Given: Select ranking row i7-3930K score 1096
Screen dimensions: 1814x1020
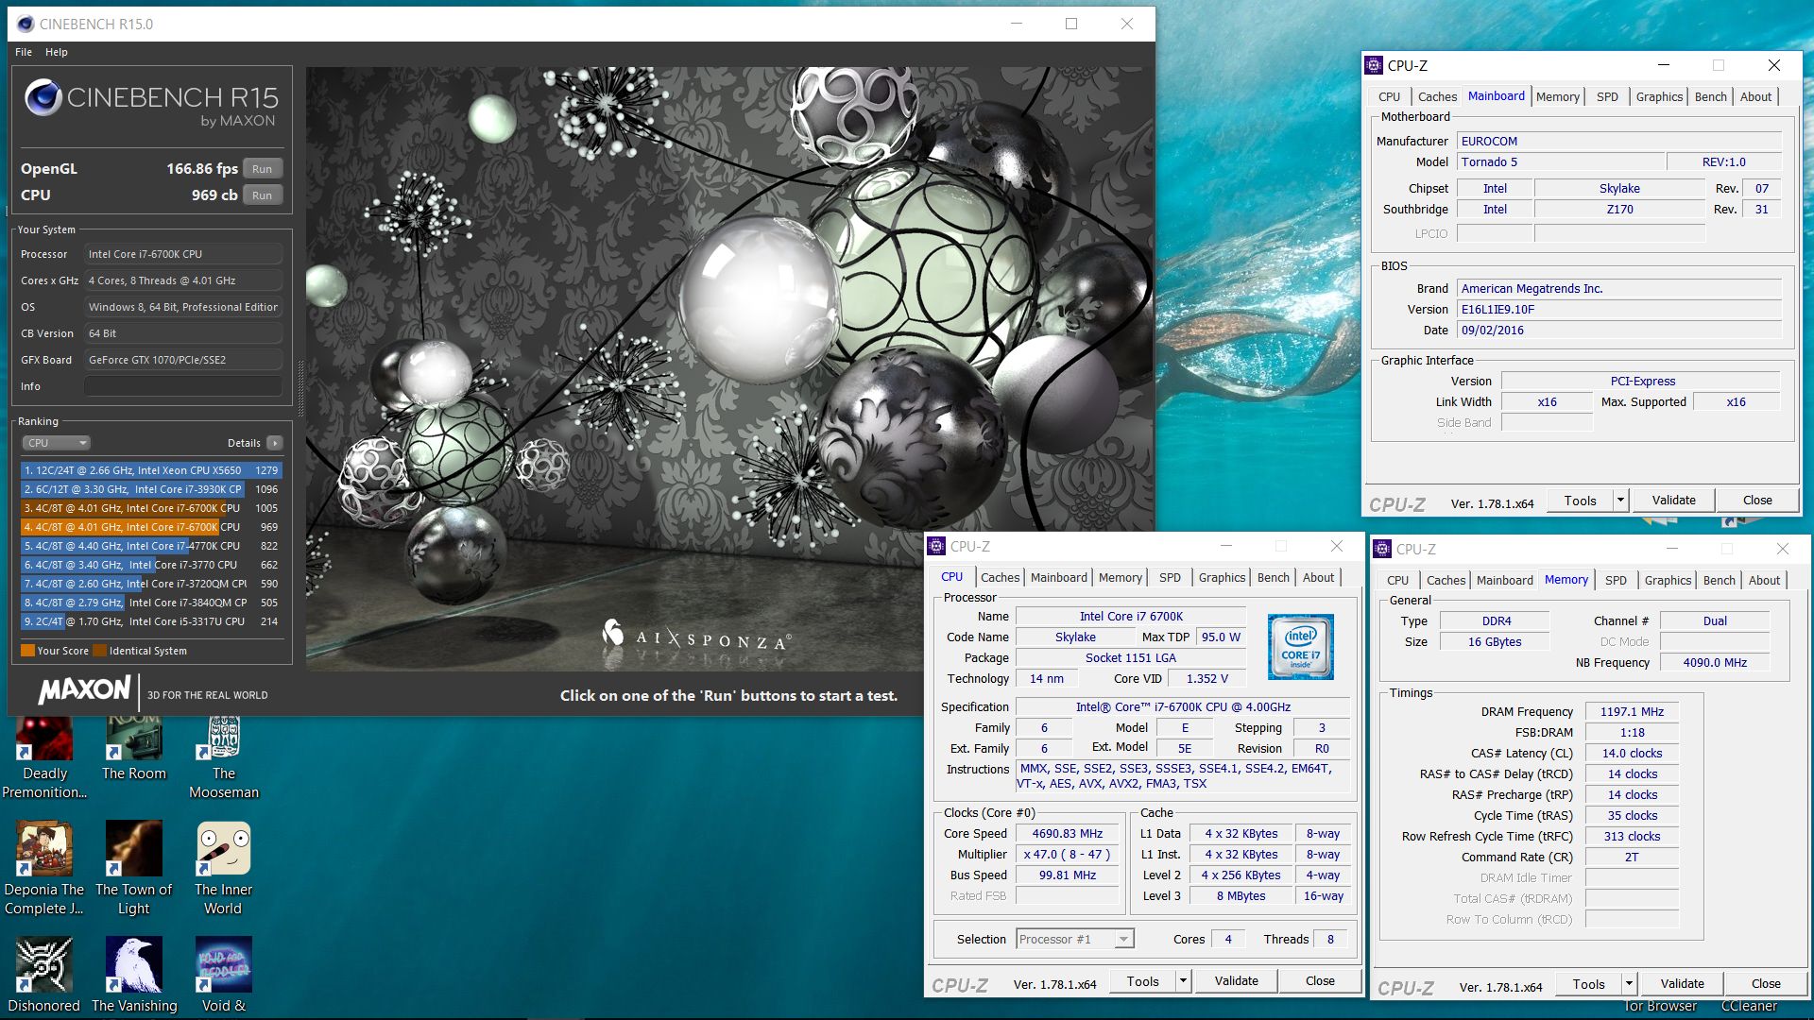Looking at the screenshot, I should tap(151, 489).
